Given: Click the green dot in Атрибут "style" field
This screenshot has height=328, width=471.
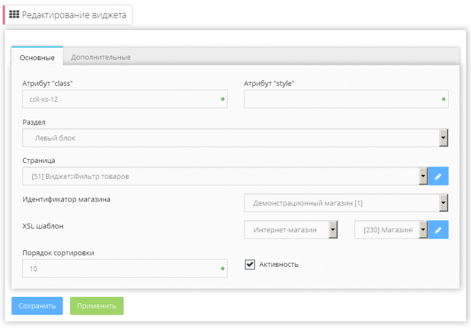Looking at the screenshot, I should pyautogui.click(x=443, y=99).
